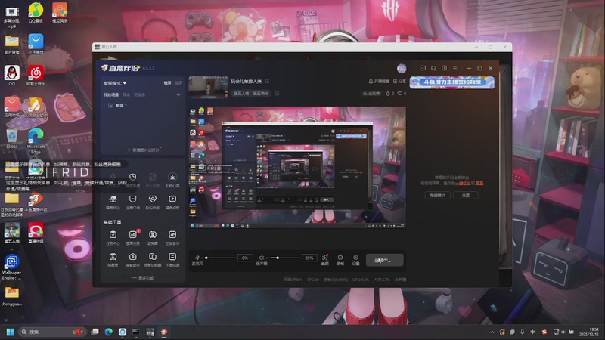Click the live preview canvas
Screen dimensions: 605x340
pos(297,167)
